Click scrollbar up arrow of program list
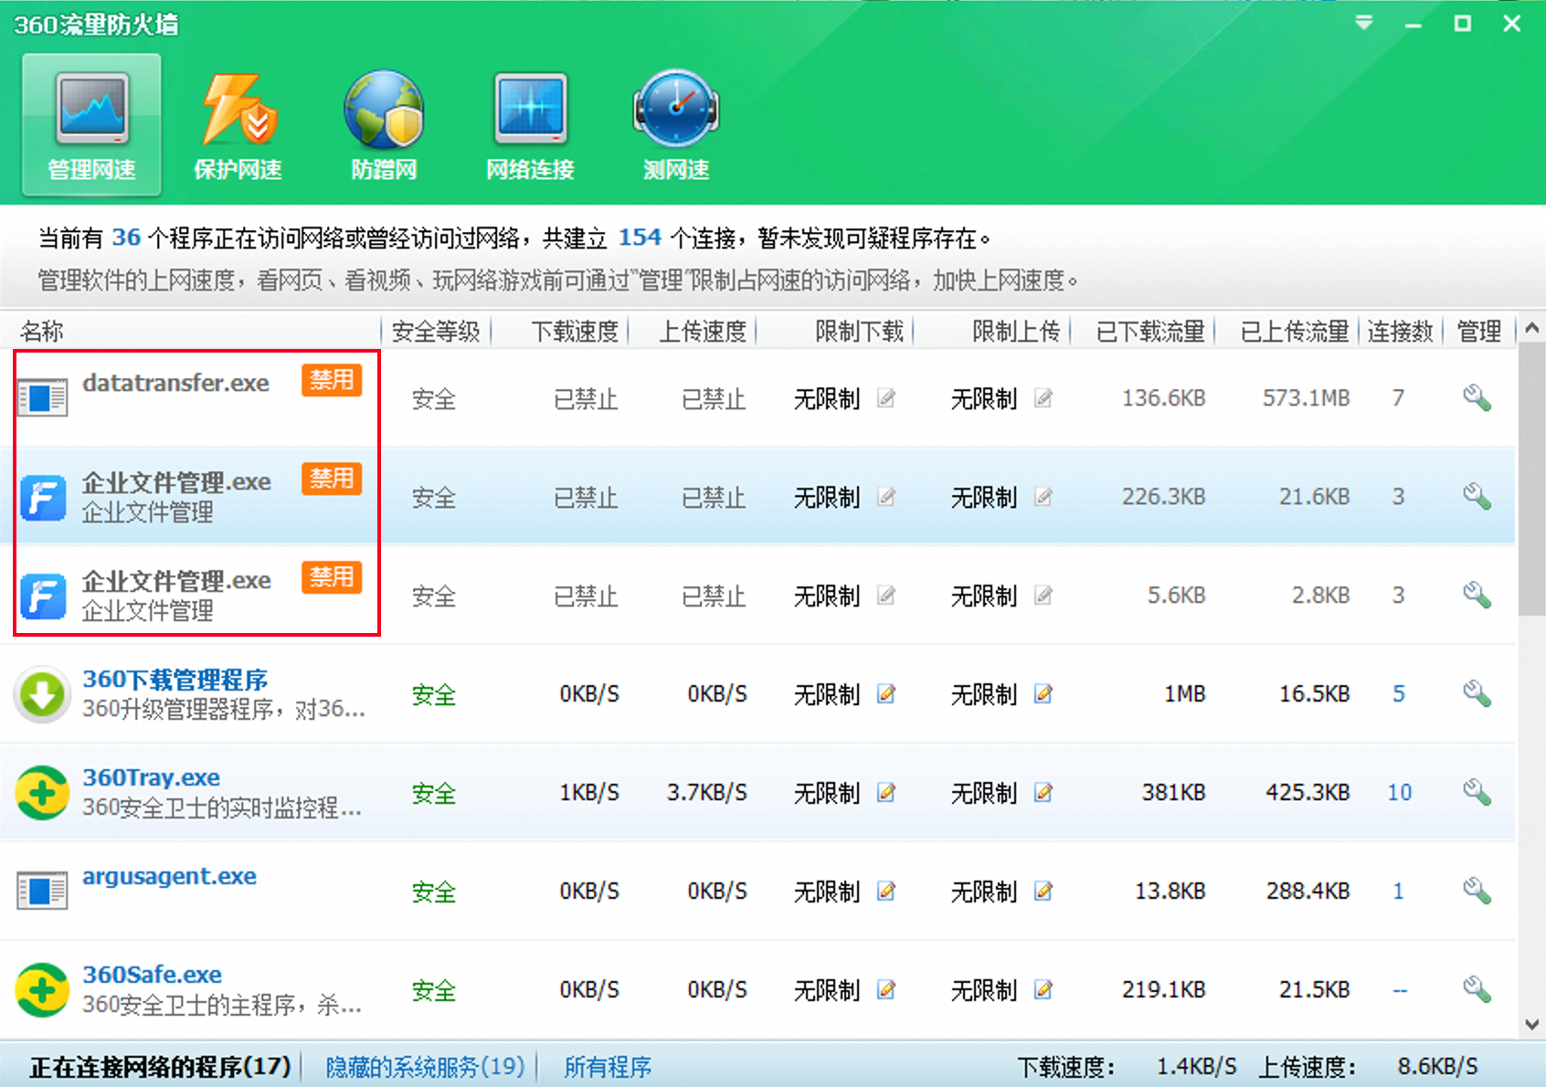The image size is (1546, 1087). click(x=1532, y=327)
